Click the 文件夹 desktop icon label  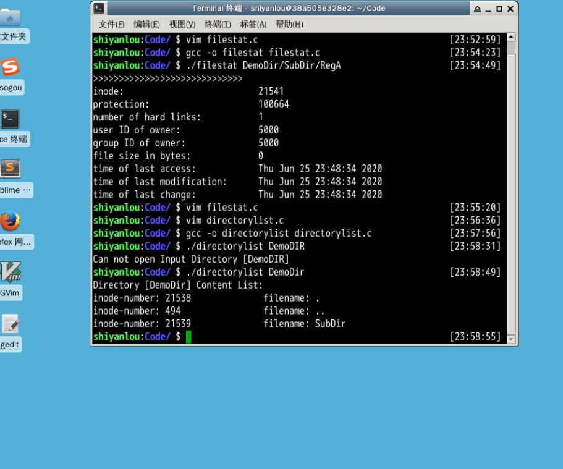pyautogui.click(x=14, y=36)
